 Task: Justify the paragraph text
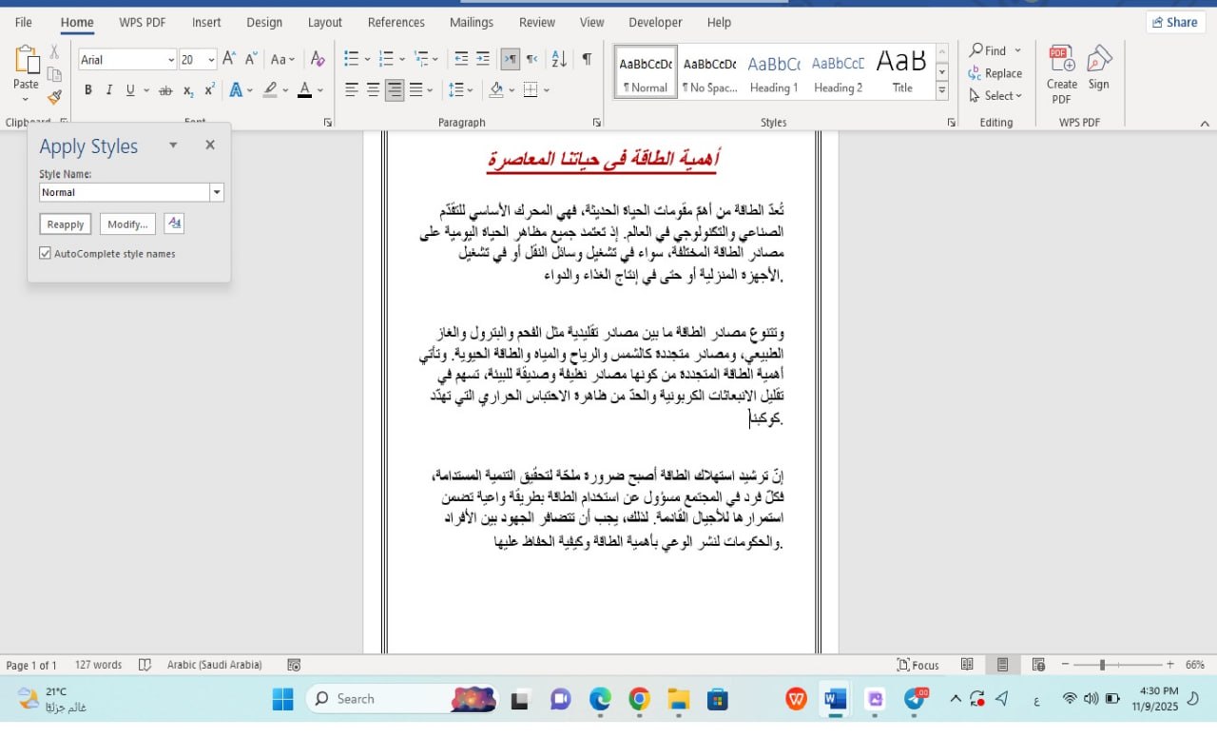[x=415, y=90]
